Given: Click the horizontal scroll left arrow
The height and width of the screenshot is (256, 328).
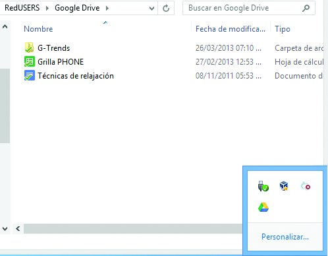Looking at the screenshot, I should pos(18,229).
